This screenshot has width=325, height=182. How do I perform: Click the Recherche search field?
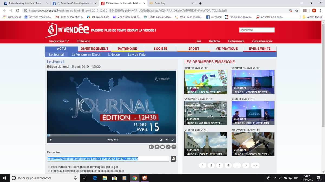pyautogui.click(x=257, y=30)
